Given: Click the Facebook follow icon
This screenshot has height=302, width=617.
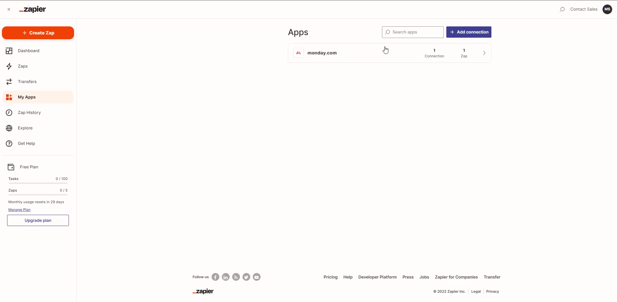Looking at the screenshot, I should click(x=215, y=277).
